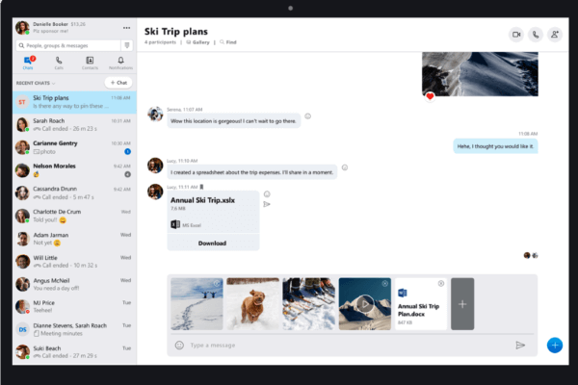
Task: Open the Angus McNeil chat
Action: coord(75,285)
